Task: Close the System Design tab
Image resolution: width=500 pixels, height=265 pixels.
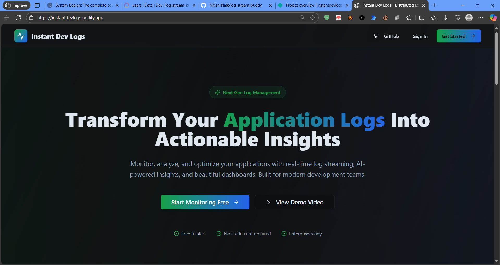Action: (117, 5)
